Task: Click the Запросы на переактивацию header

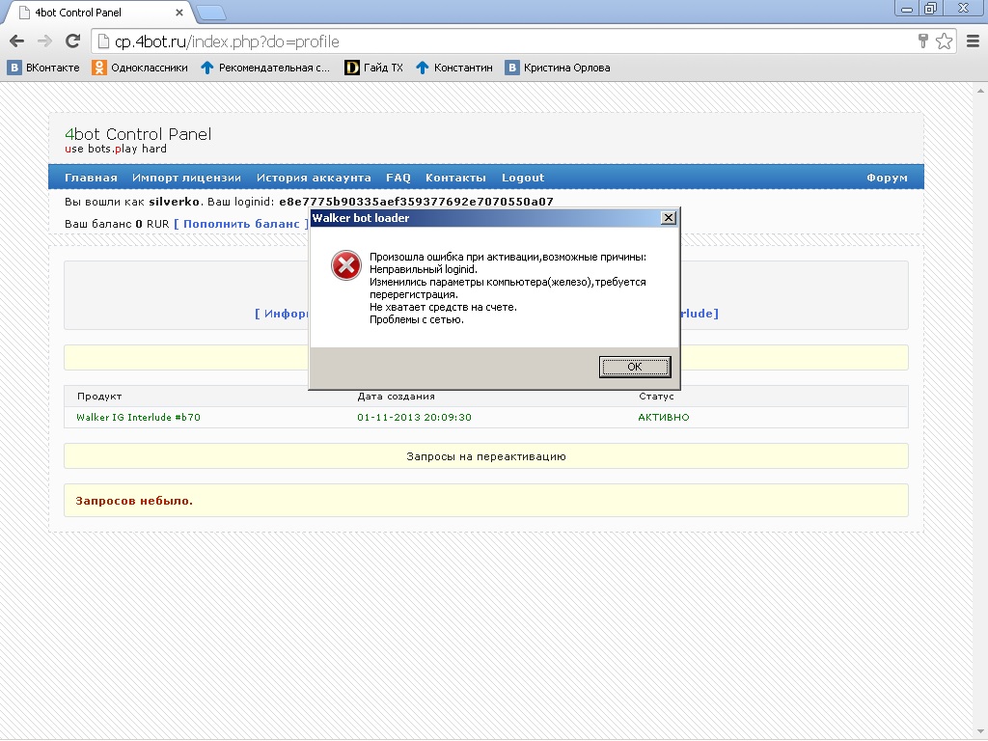Action: (x=486, y=456)
